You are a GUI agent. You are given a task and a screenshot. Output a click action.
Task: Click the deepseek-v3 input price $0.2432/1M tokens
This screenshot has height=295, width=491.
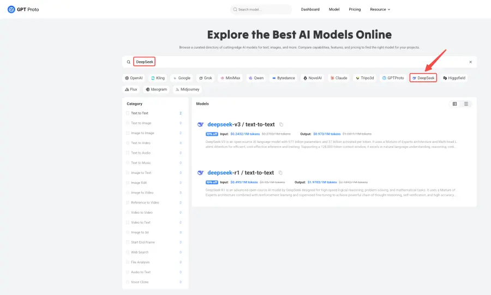(x=245, y=134)
